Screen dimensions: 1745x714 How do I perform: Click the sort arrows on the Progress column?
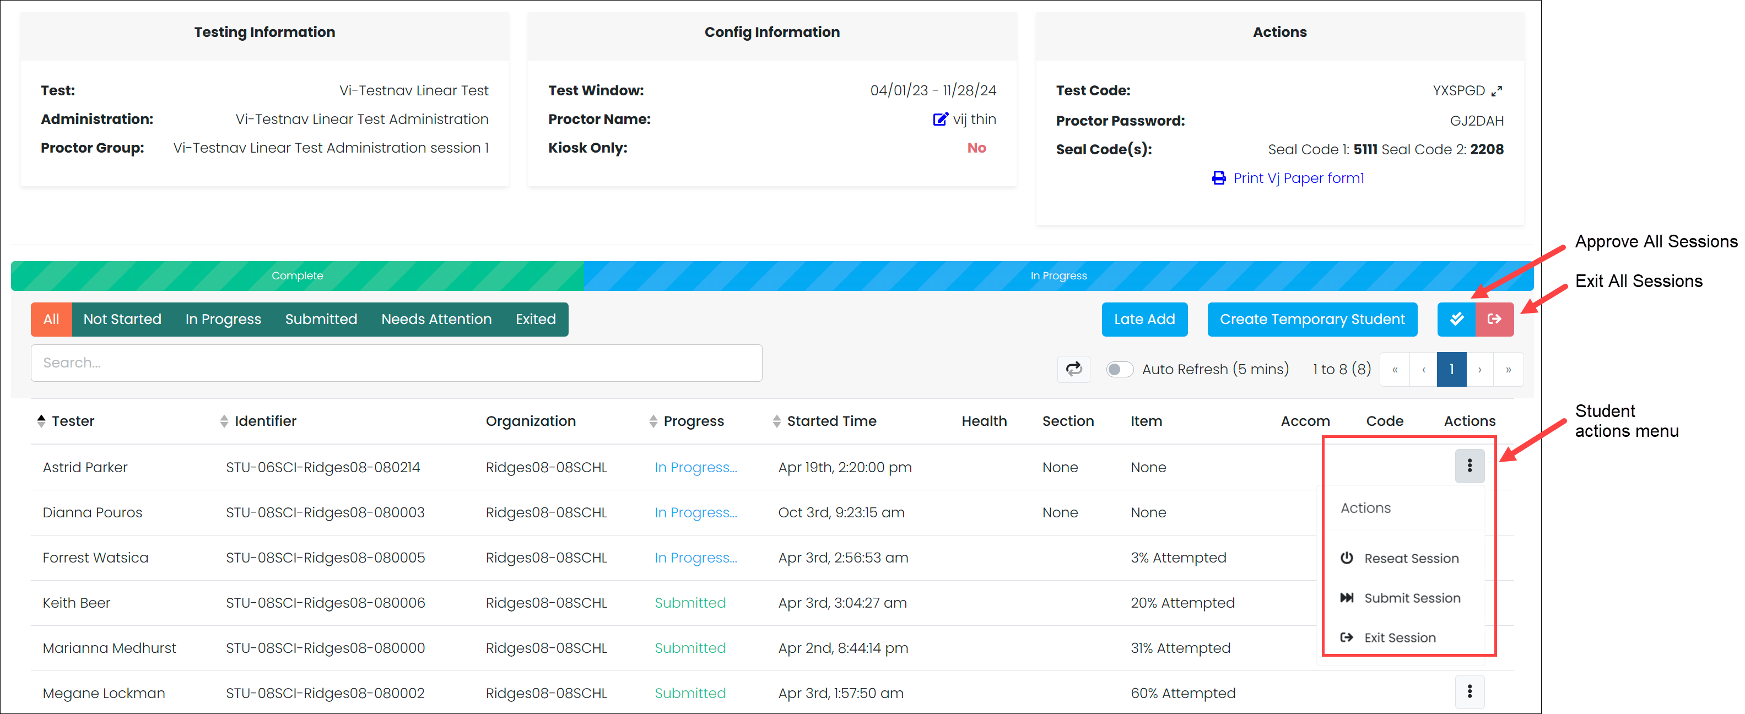point(653,421)
